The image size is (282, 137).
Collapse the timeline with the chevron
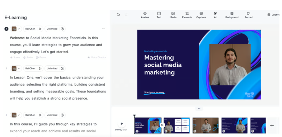pyautogui.click(x=199, y=109)
